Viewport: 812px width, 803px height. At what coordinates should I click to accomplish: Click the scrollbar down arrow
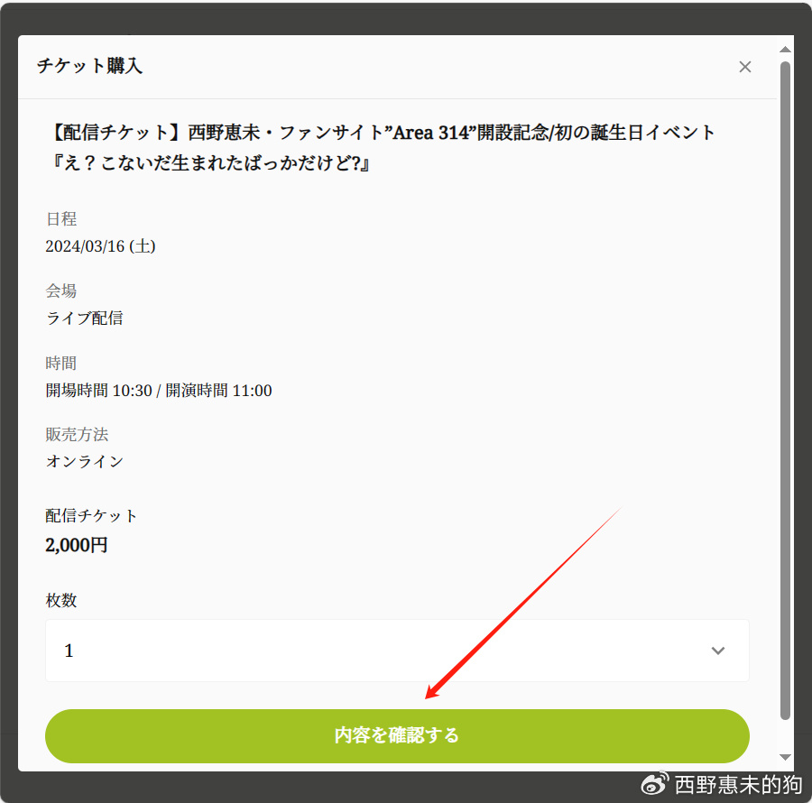coord(785,757)
